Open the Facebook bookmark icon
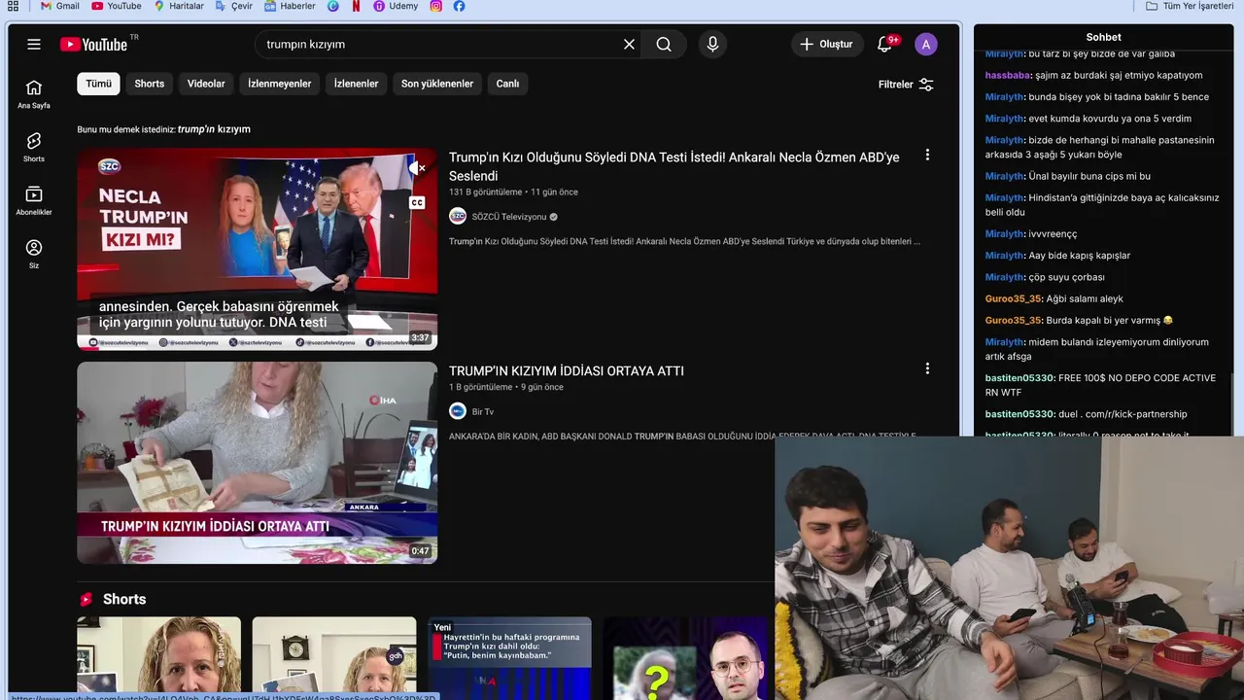The height and width of the screenshot is (700, 1244). tap(459, 6)
